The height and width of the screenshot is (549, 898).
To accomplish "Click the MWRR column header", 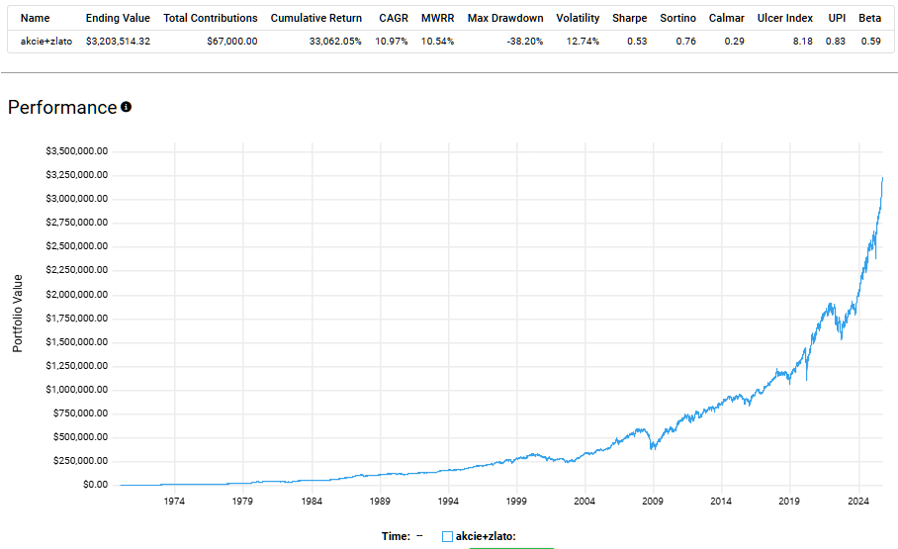I will click(437, 18).
